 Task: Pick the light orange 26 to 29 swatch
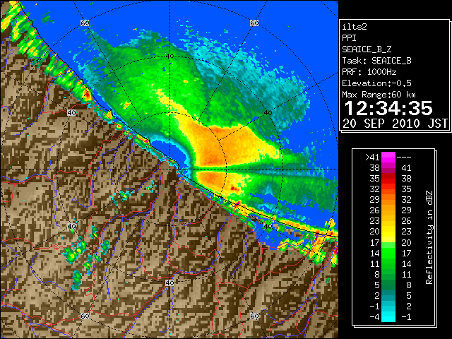click(388, 210)
